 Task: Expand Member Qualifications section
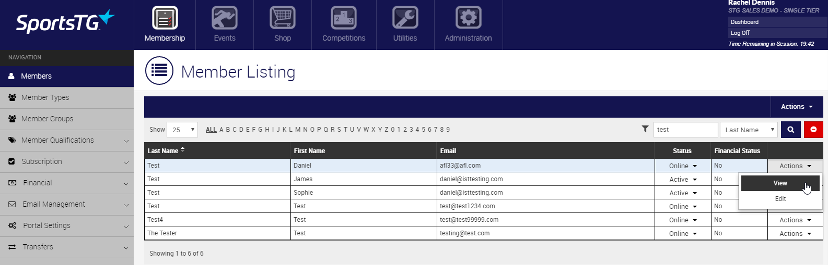[67, 140]
